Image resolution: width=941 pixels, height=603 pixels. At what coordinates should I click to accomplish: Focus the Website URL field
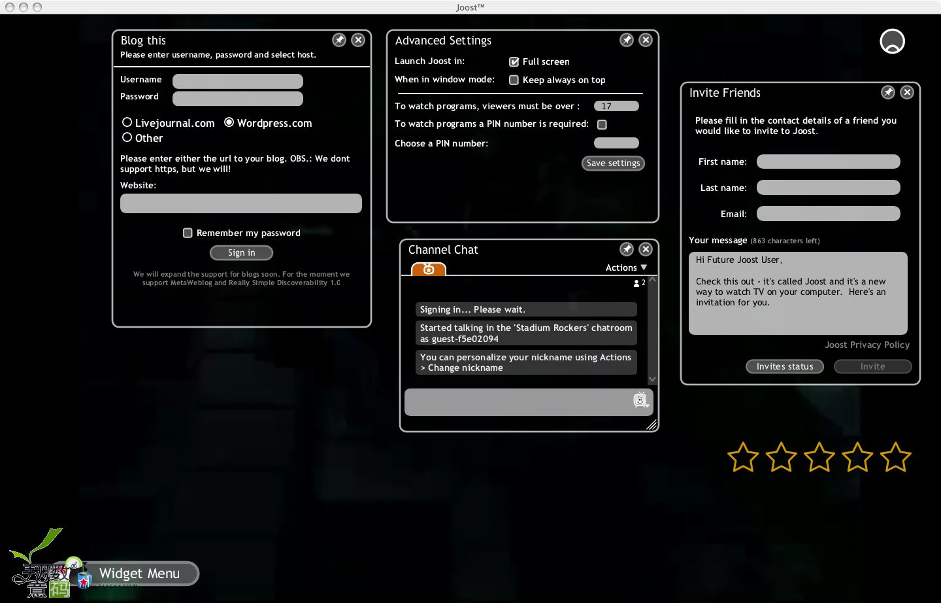[x=241, y=203]
